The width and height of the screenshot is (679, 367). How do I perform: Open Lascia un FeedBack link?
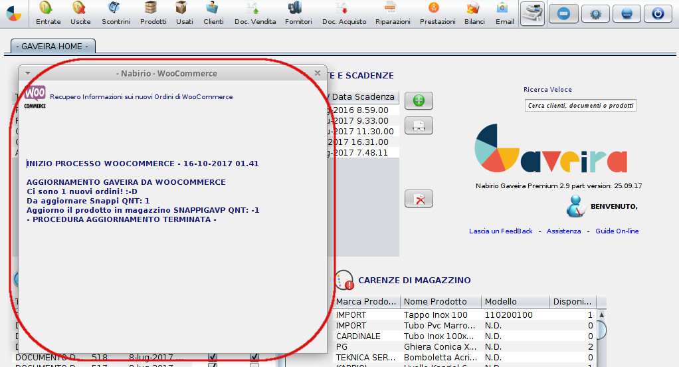[x=500, y=231]
